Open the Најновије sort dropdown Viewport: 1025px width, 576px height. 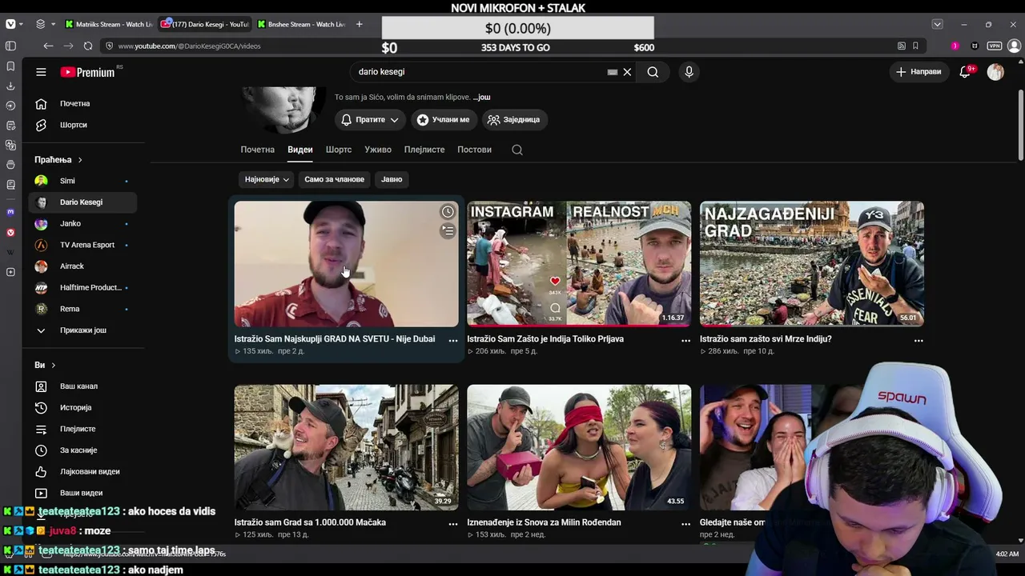click(267, 179)
